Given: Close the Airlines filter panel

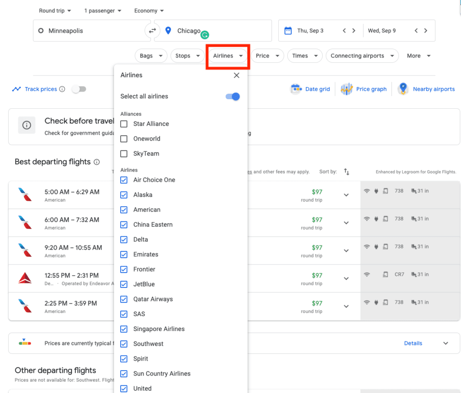Looking at the screenshot, I should 236,75.
